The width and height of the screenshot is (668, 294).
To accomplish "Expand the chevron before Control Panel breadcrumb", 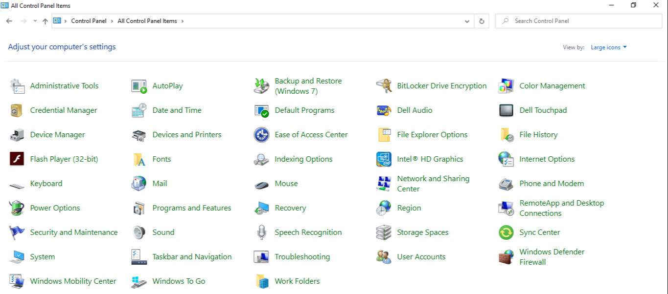I will (x=66, y=21).
